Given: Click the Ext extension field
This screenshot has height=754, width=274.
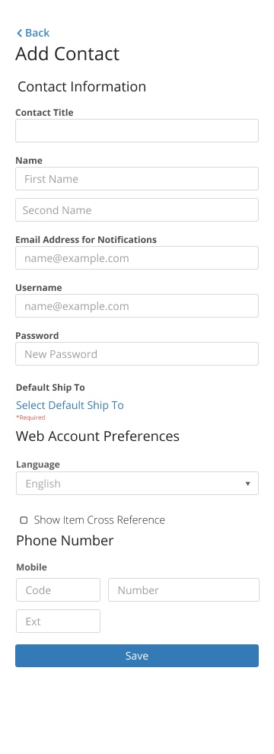Looking at the screenshot, I should pos(58,621).
